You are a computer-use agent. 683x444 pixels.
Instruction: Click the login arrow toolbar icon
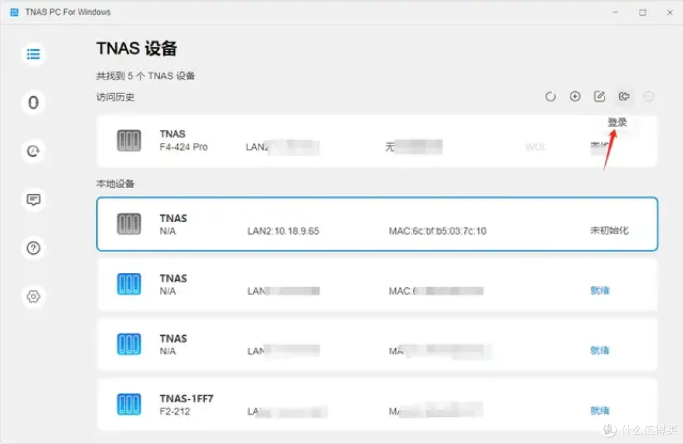coord(624,97)
